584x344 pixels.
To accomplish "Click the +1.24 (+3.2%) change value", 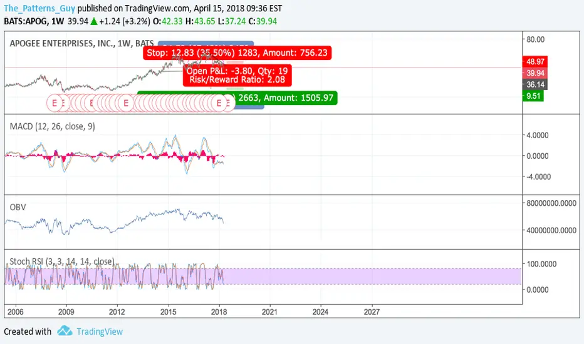I will [x=125, y=21].
